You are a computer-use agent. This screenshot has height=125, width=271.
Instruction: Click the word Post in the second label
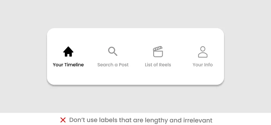tap(124, 65)
